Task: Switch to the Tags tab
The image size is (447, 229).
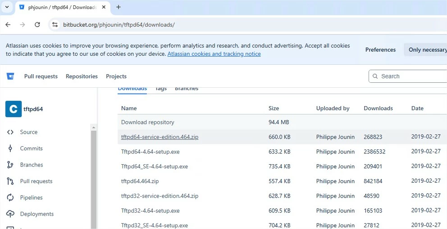Action: 161,89
